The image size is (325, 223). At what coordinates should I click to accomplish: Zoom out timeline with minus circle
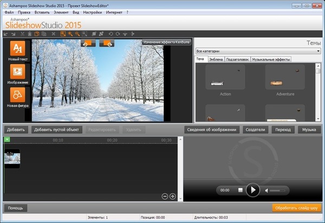pos(165,196)
